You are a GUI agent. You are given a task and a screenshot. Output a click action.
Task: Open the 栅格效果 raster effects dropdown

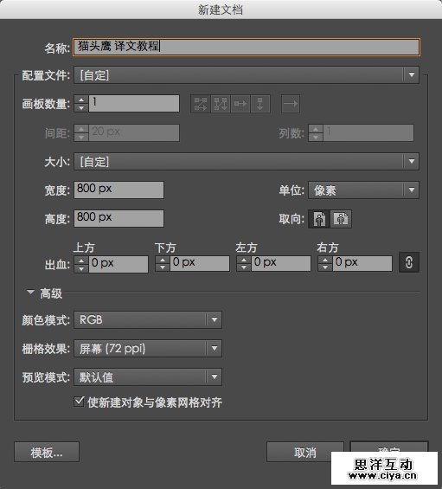(x=148, y=348)
